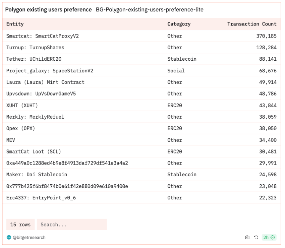285x248 pixels.
Task: Click the bitgetresearch avatar icon
Action: pos(9,237)
